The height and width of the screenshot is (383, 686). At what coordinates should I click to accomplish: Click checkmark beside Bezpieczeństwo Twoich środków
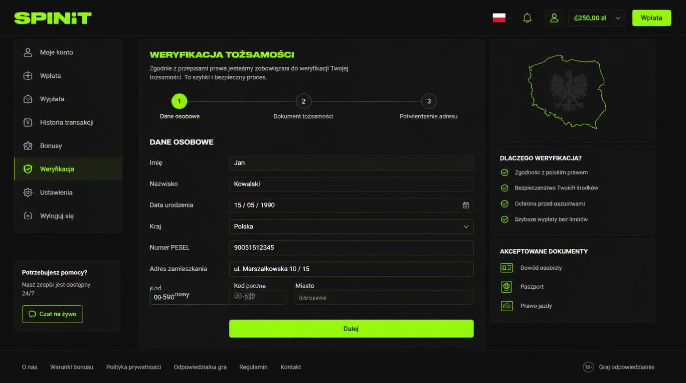(505, 188)
